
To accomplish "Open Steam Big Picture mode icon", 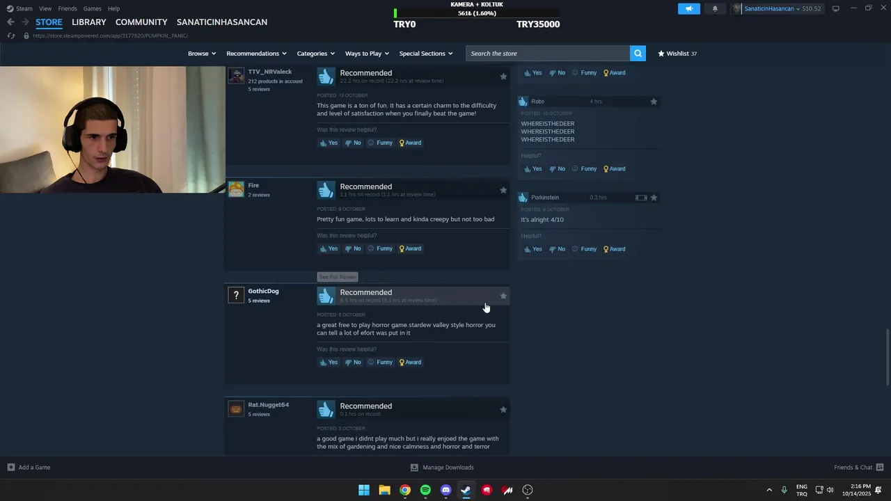I will 835,8.
